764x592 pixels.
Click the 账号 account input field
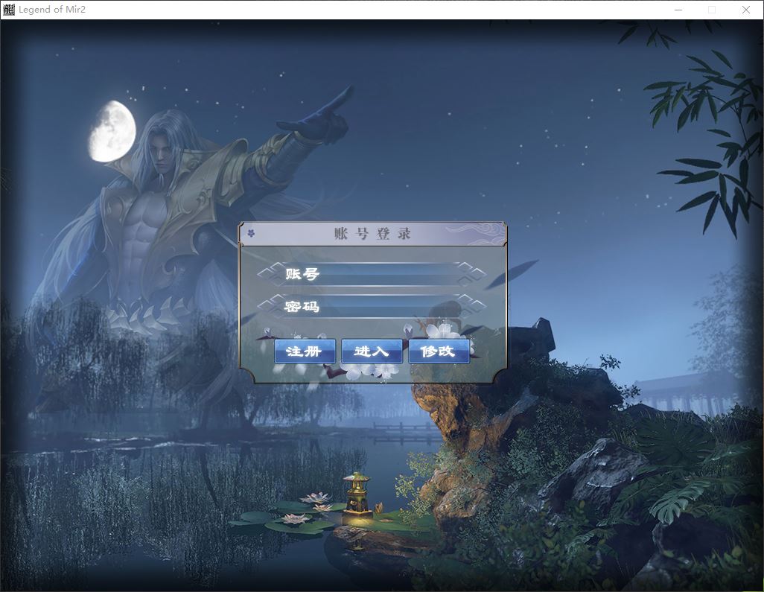pos(372,274)
